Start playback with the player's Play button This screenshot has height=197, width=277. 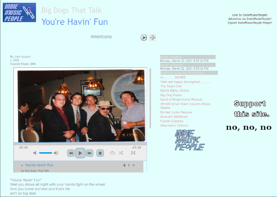pyautogui.click(x=80, y=153)
